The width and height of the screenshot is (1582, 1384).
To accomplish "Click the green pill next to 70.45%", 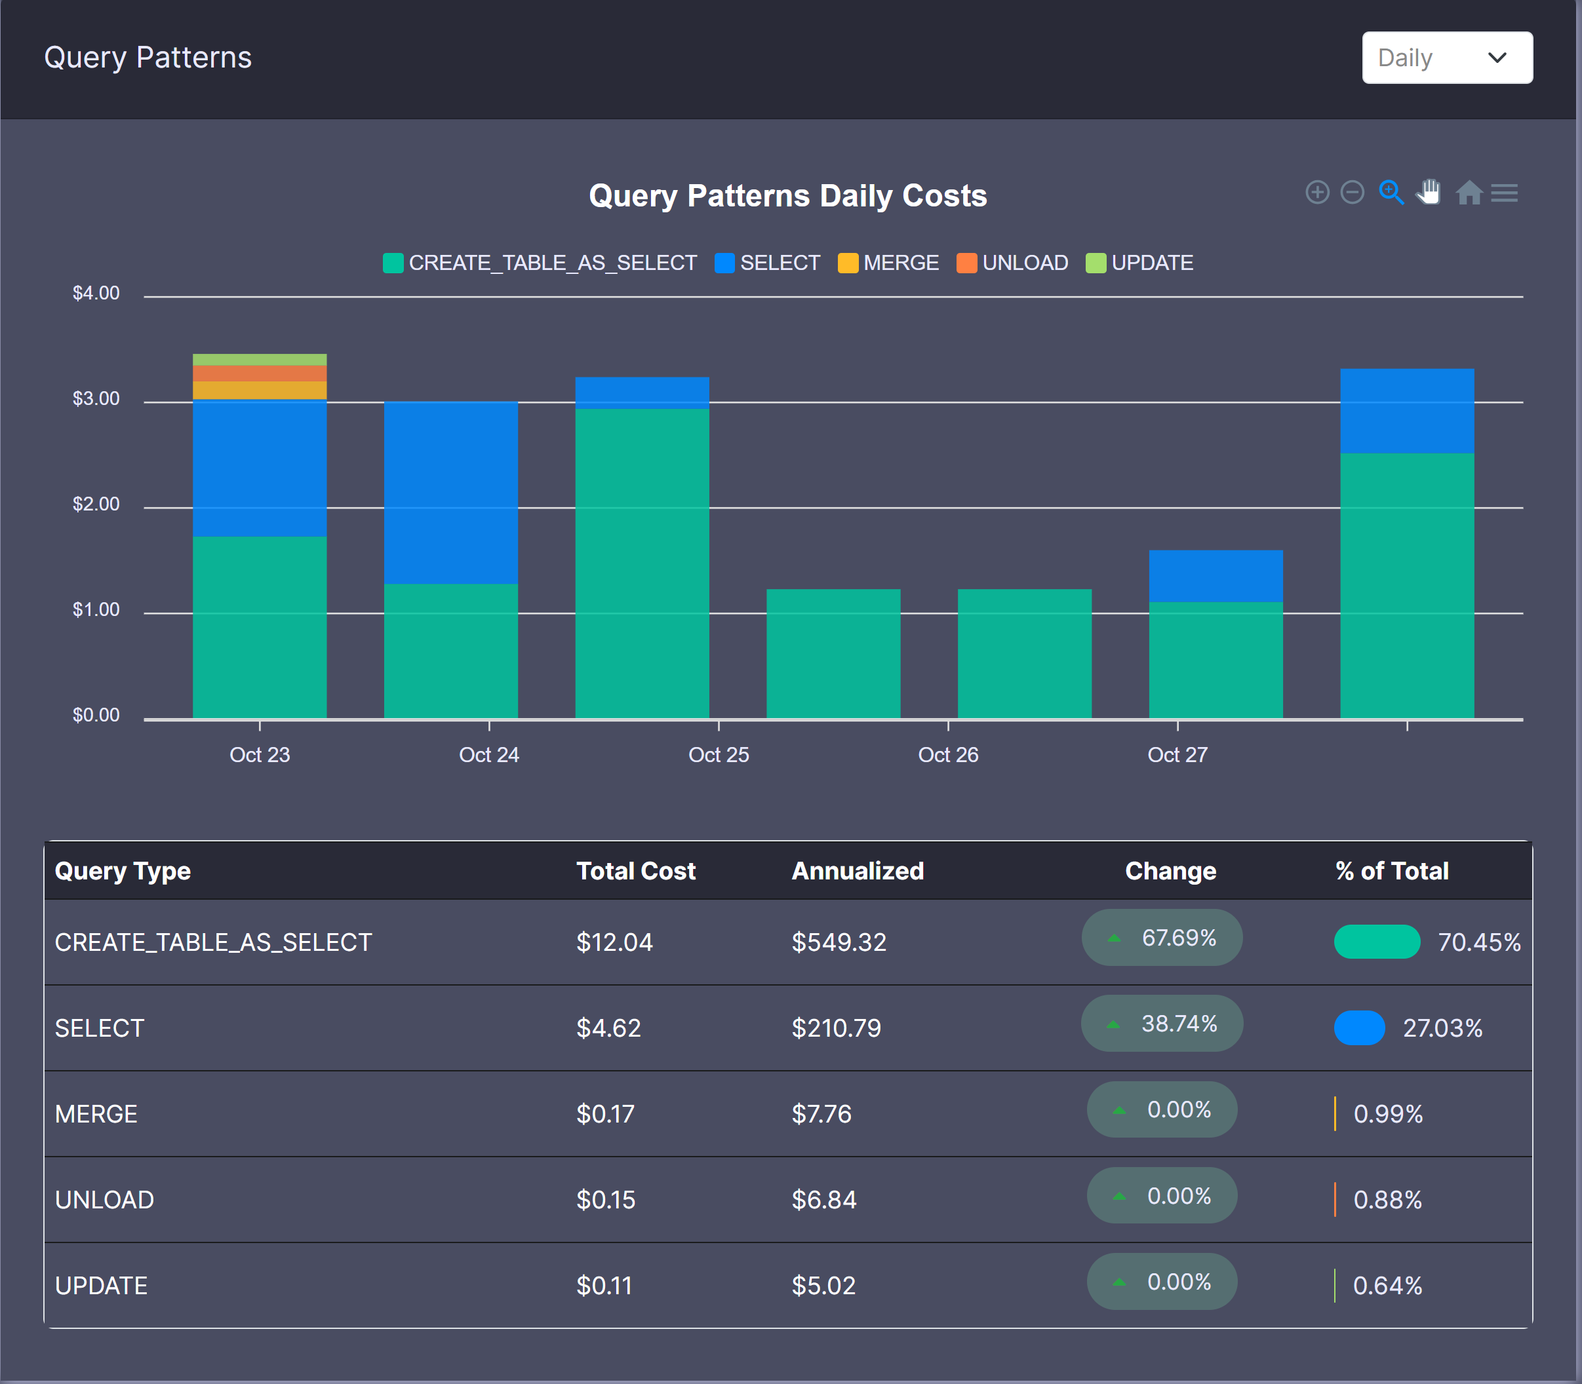I will pos(1377,942).
